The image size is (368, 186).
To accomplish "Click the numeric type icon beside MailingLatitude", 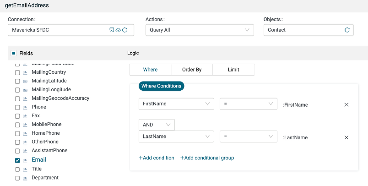I will (x=25, y=81).
